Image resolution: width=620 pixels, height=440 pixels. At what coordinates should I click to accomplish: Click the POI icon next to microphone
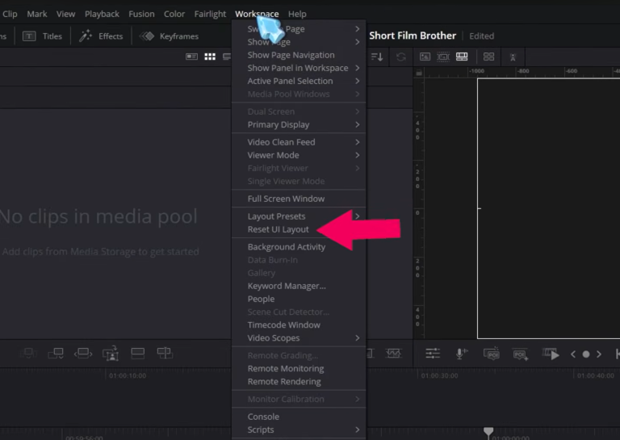(x=491, y=354)
